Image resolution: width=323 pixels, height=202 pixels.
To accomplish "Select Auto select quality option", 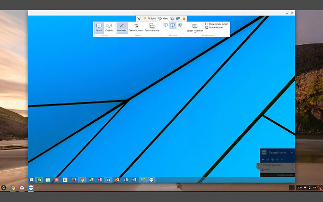I will pyautogui.click(x=122, y=28).
